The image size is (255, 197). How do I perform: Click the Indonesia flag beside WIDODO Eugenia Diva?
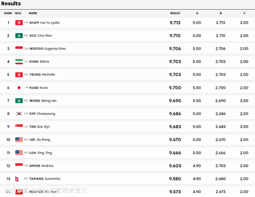click(x=19, y=48)
